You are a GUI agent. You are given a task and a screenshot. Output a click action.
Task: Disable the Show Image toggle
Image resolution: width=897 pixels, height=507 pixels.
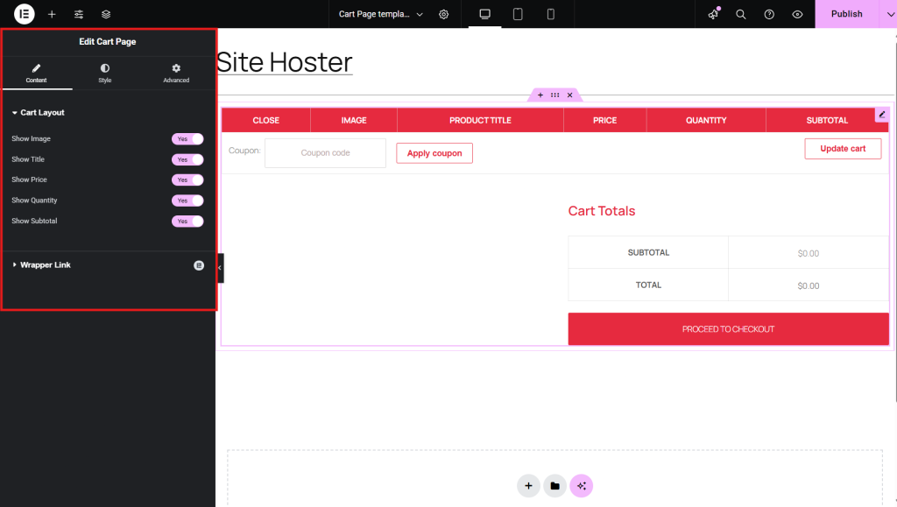pyautogui.click(x=187, y=138)
